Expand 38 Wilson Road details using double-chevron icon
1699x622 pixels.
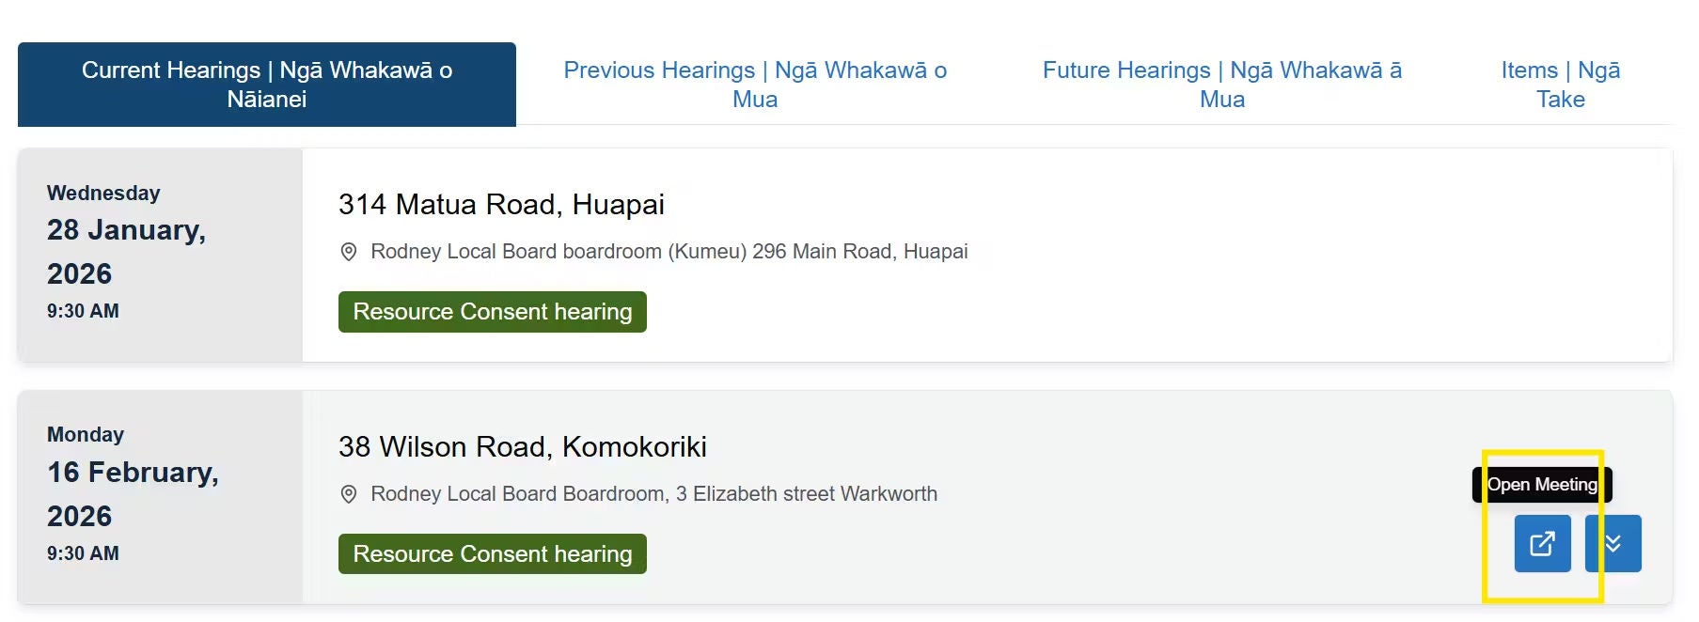[1614, 543]
